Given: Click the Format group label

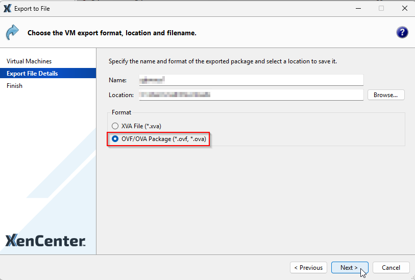Looking at the screenshot, I should pyautogui.click(x=121, y=112).
